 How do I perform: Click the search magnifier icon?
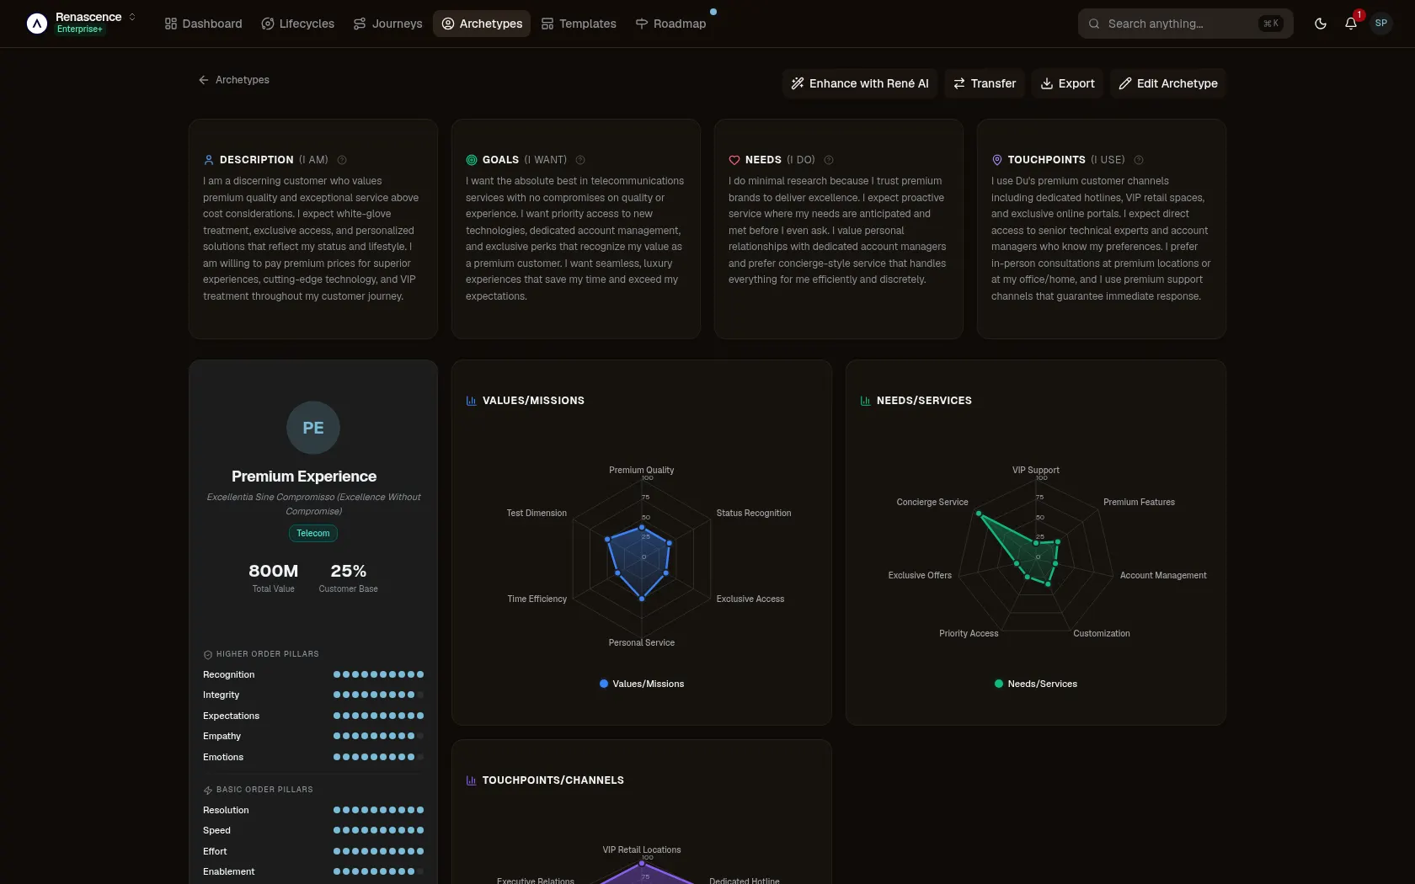[x=1094, y=24]
